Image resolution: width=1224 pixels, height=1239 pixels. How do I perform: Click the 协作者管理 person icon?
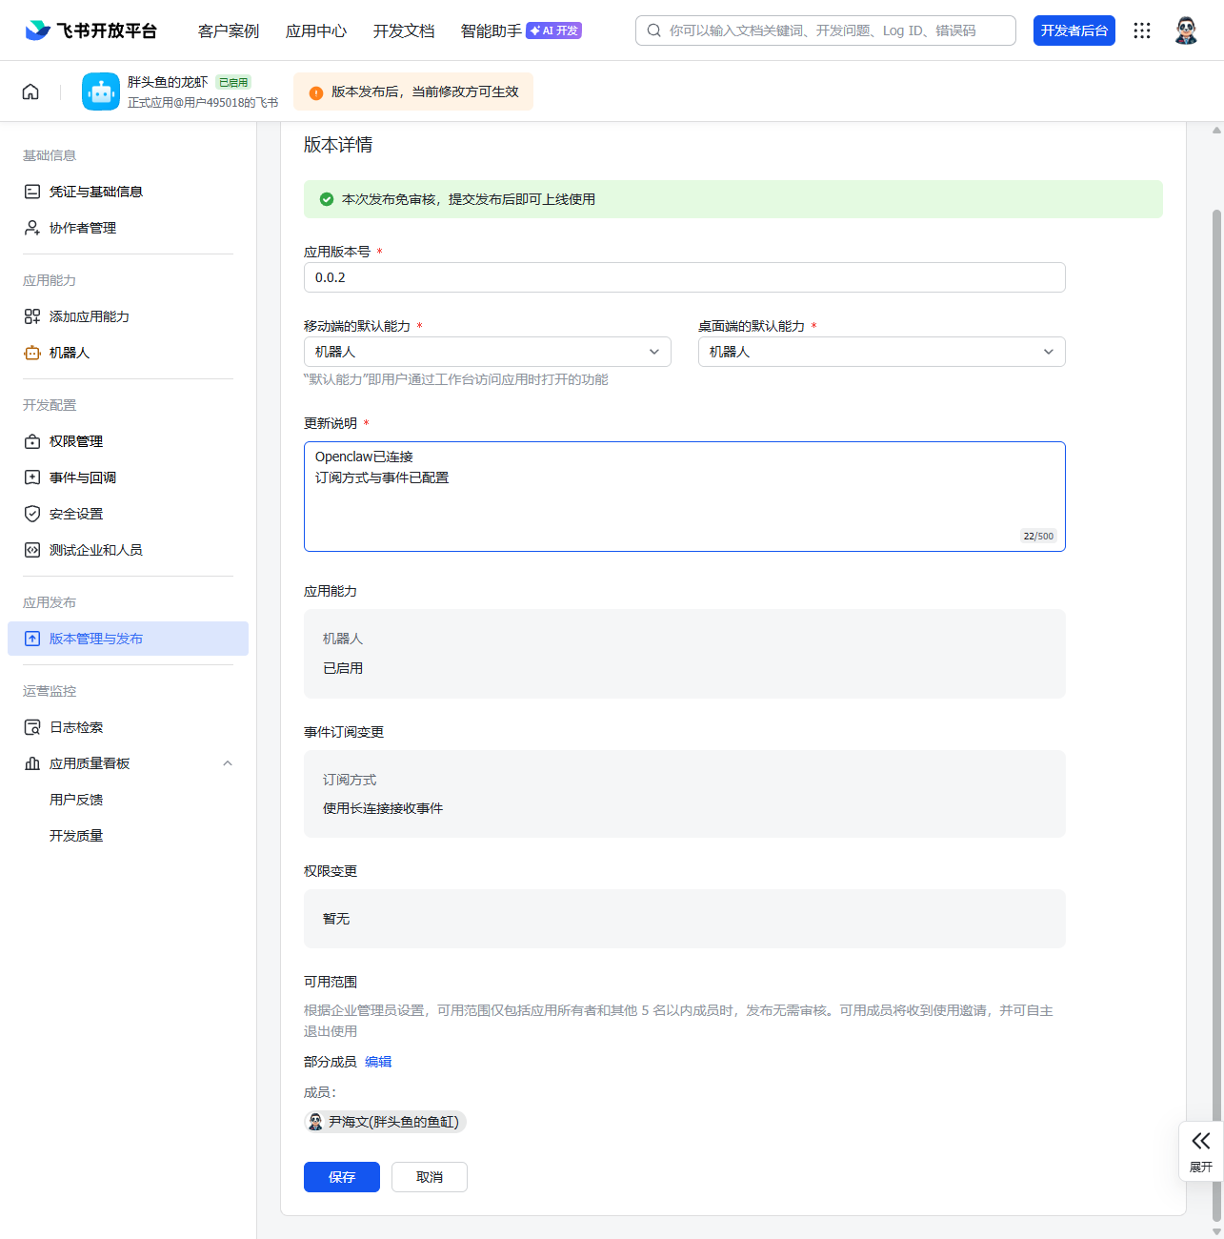[32, 228]
